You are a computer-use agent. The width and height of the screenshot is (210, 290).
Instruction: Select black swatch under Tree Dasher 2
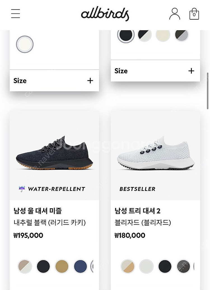pyautogui.click(x=165, y=266)
